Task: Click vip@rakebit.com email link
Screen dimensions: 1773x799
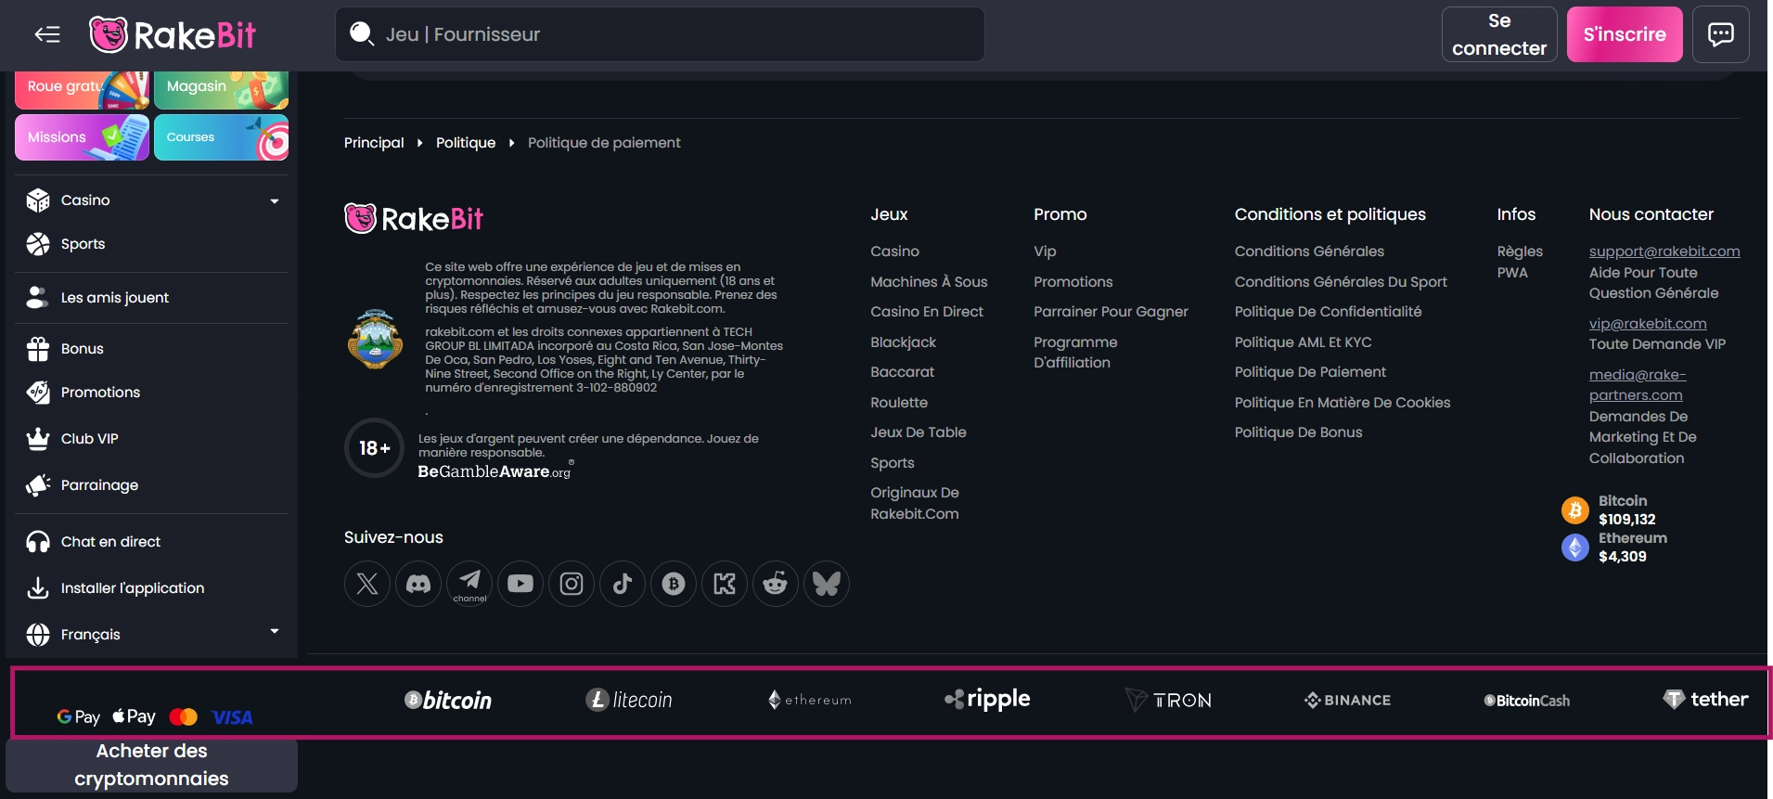Action: (x=1648, y=324)
